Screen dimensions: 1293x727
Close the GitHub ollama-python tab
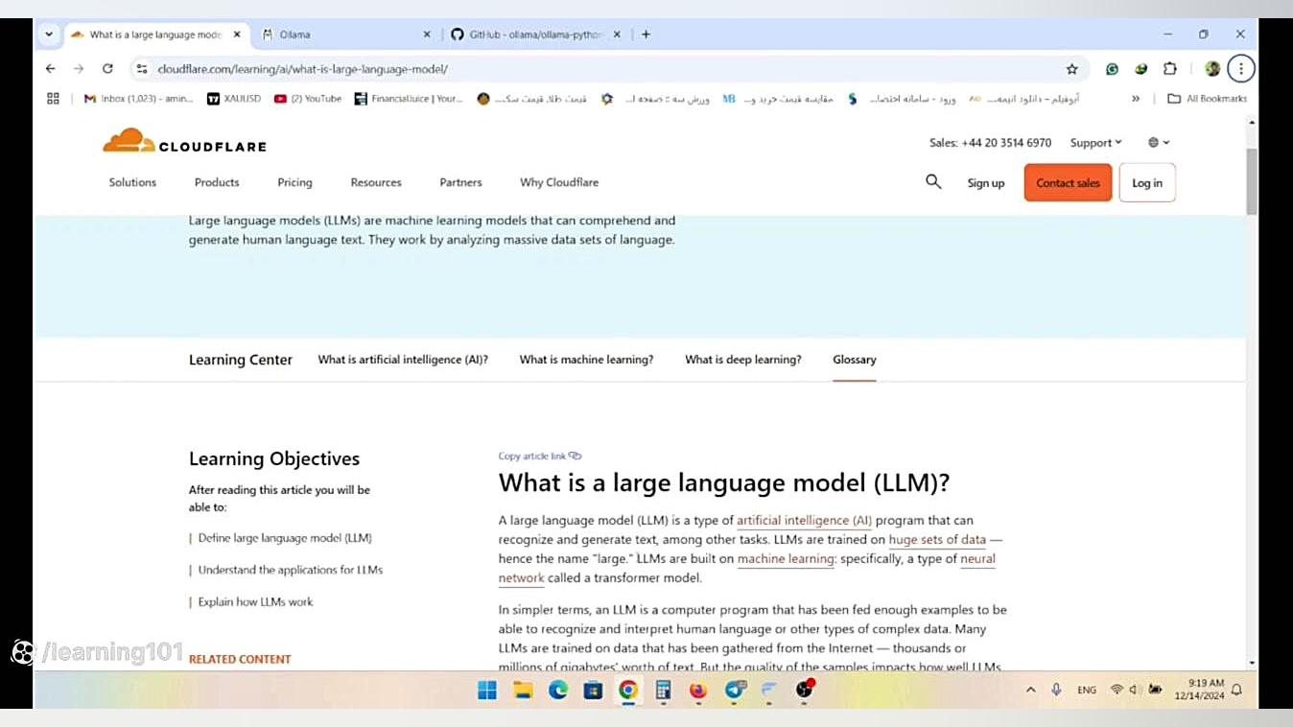point(617,35)
